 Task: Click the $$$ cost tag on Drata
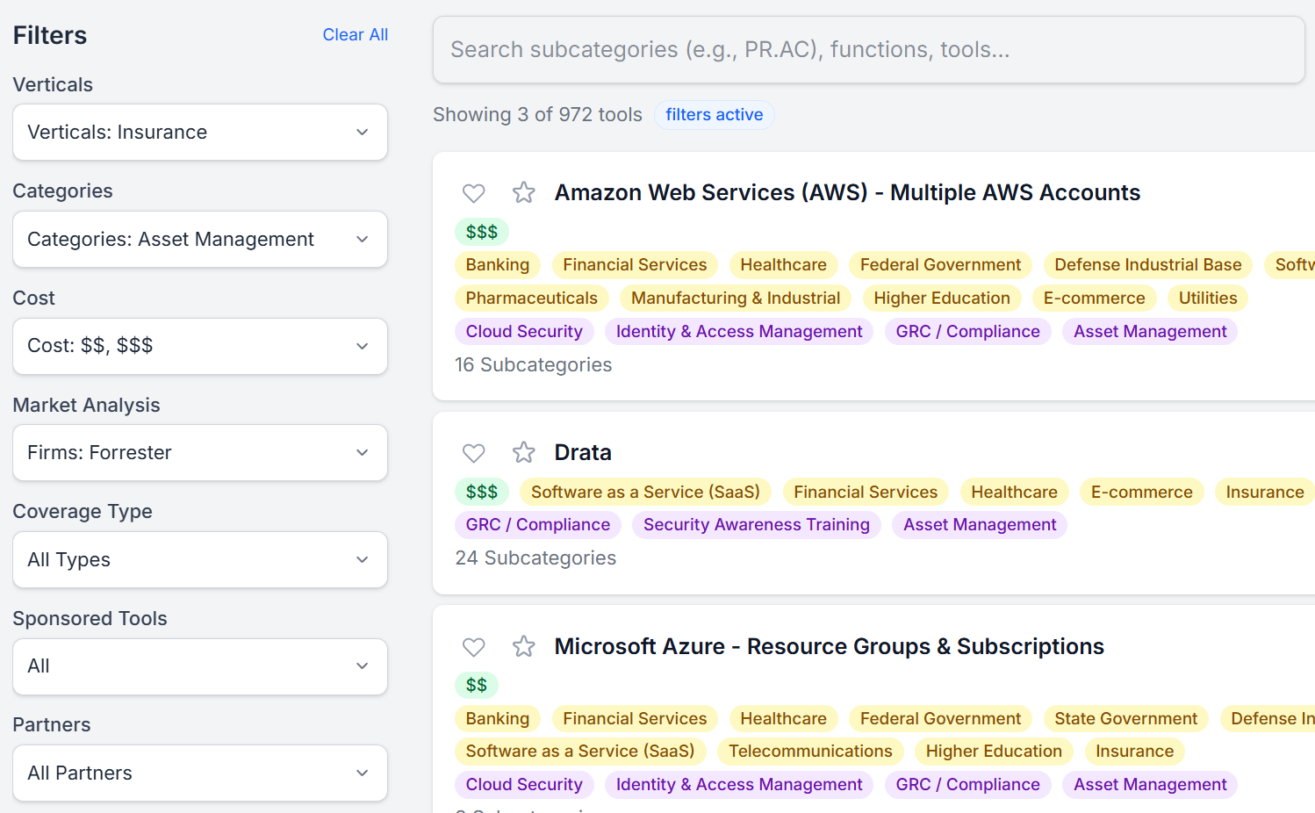click(x=482, y=492)
